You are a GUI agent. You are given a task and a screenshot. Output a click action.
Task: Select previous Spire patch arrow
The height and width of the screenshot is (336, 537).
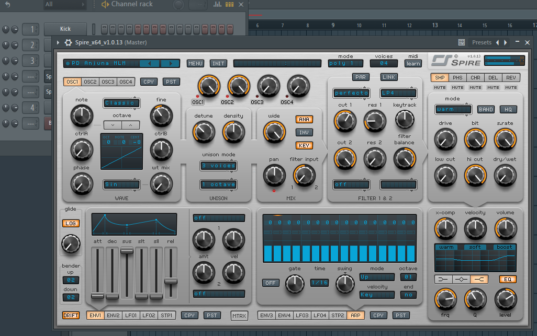pos(150,64)
